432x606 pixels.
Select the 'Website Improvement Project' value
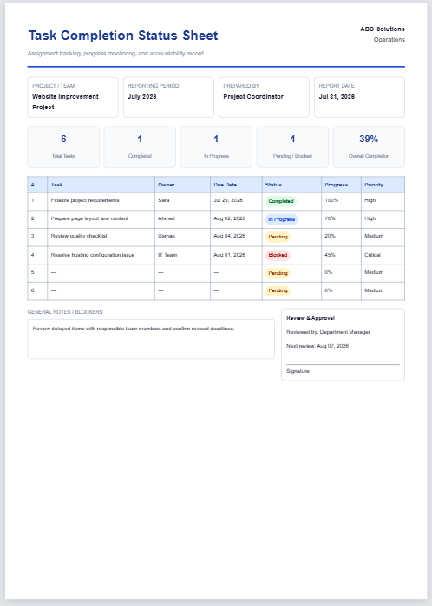coord(65,101)
